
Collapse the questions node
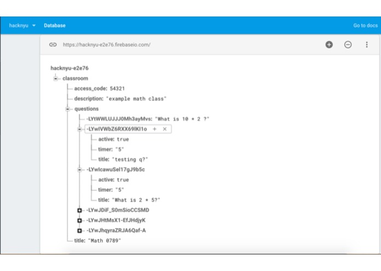point(68,109)
